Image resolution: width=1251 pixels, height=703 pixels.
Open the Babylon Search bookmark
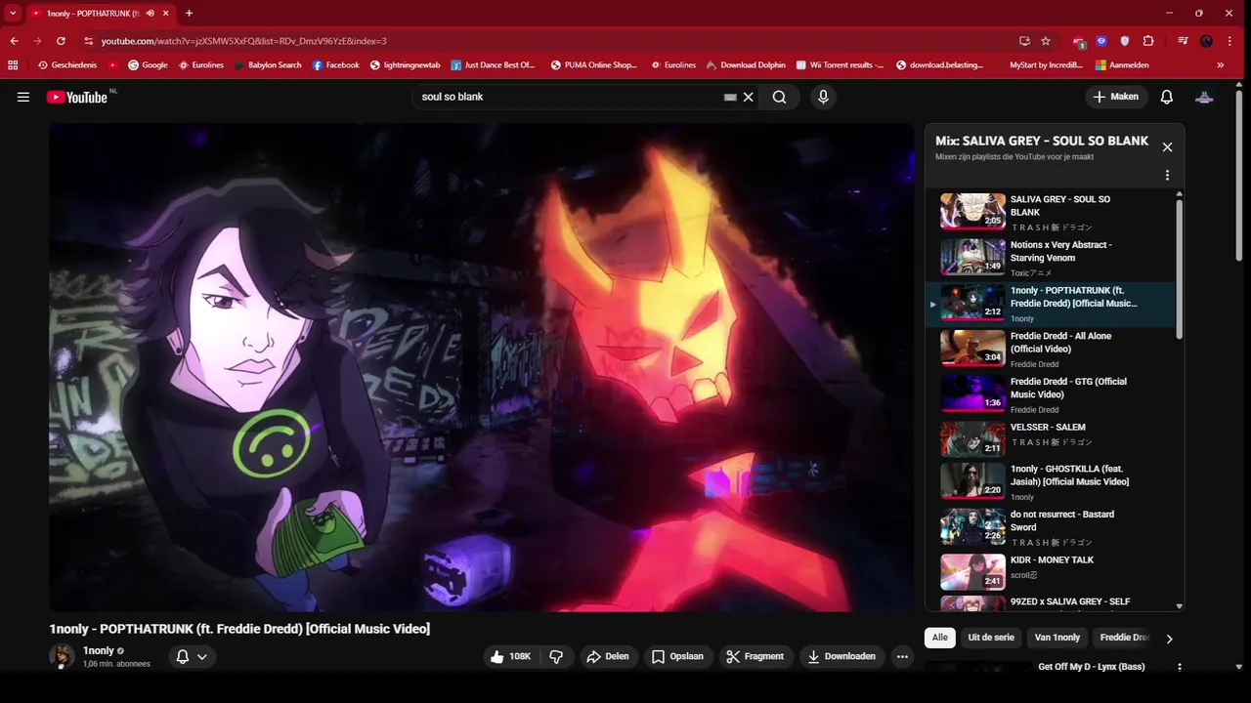(268, 65)
